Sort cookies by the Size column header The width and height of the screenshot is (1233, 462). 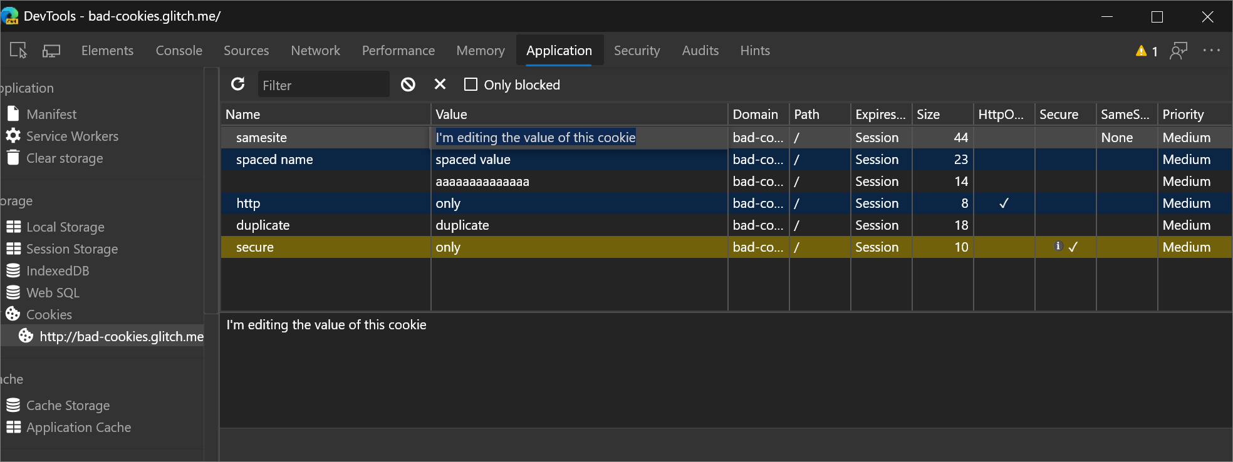pyautogui.click(x=941, y=115)
